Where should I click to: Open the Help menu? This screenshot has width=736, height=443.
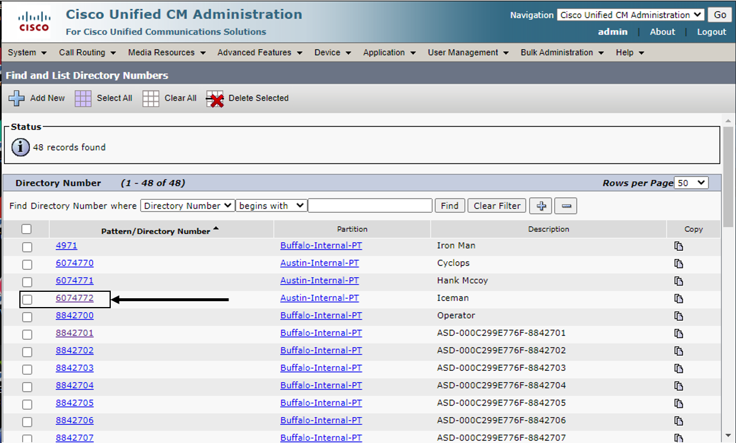[630, 52]
